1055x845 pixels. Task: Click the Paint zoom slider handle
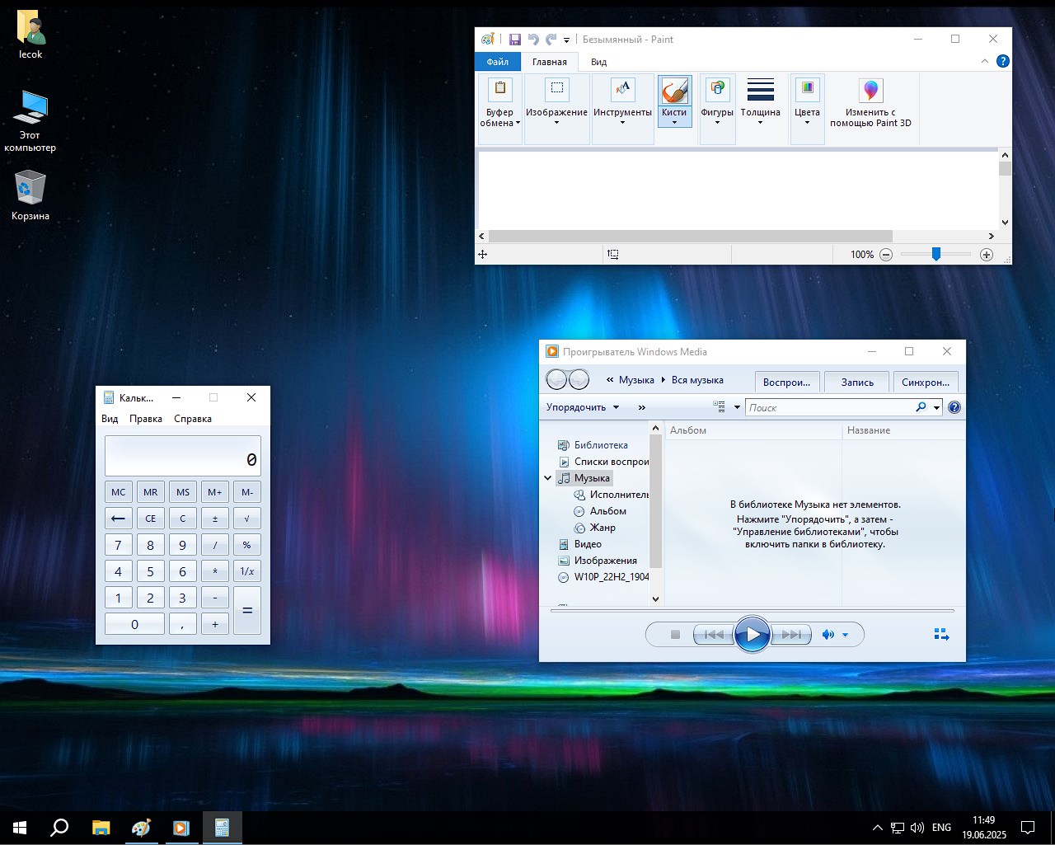click(936, 255)
